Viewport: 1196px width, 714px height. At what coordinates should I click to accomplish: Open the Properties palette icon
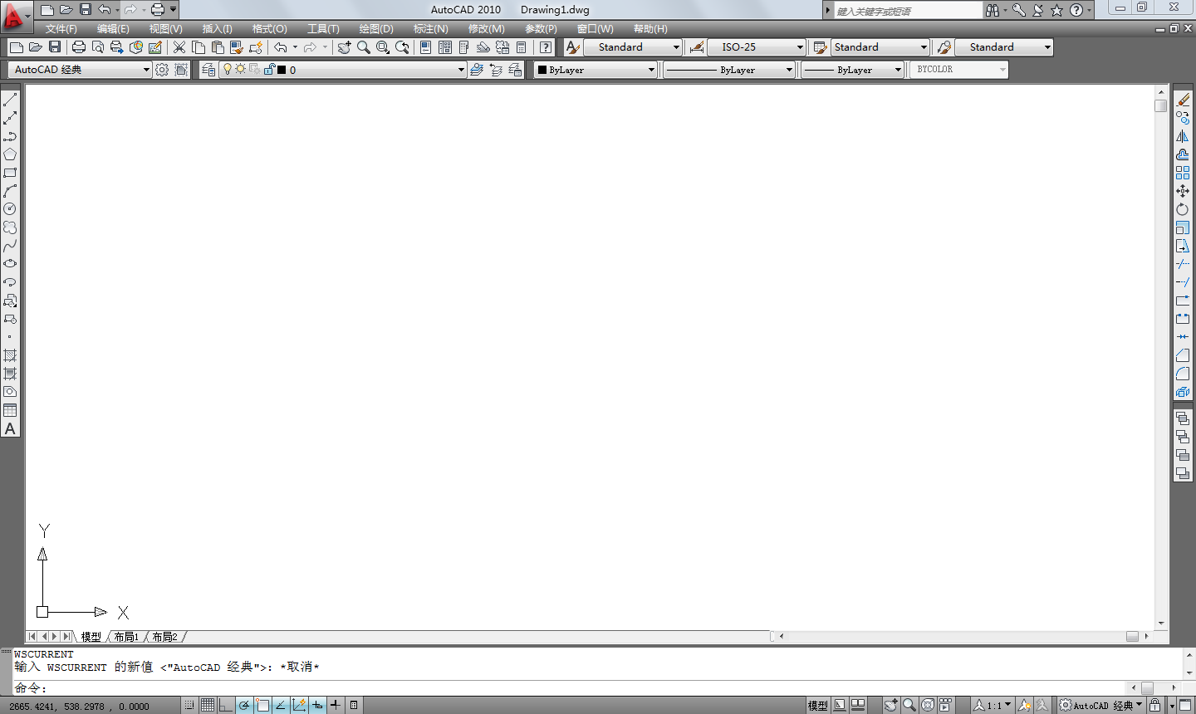coord(425,47)
